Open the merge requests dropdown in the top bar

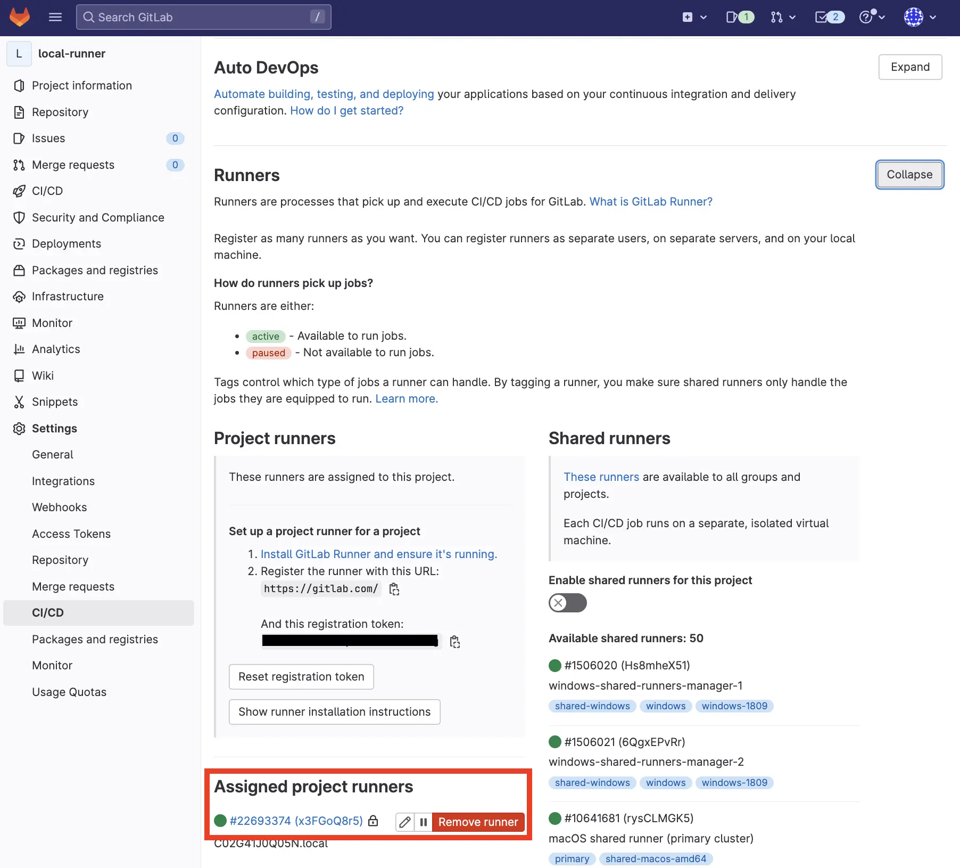(x=783, y=17)
